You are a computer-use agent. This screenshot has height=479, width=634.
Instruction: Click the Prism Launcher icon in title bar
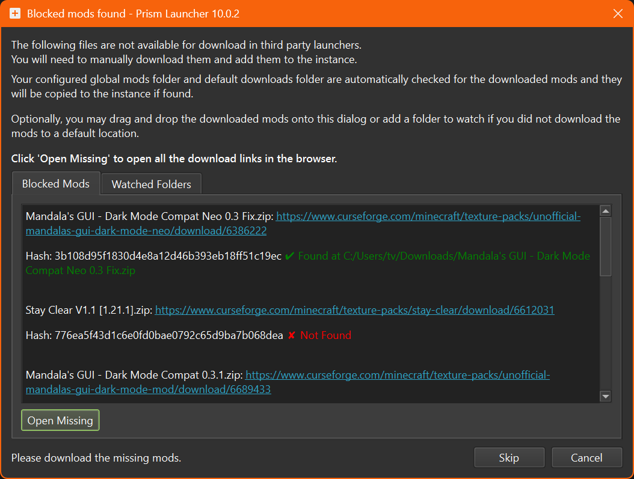point(15,13)
